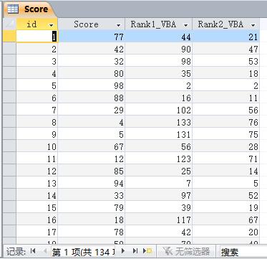Screen dimensions: 267x259
Task: Select all records corner box
Action: [9, 24]
